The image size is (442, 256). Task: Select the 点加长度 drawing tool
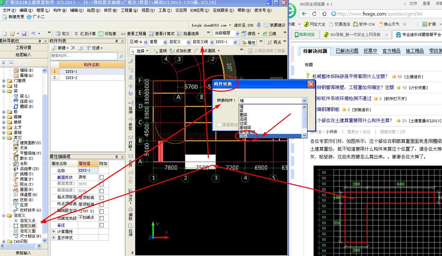(181, 51)
